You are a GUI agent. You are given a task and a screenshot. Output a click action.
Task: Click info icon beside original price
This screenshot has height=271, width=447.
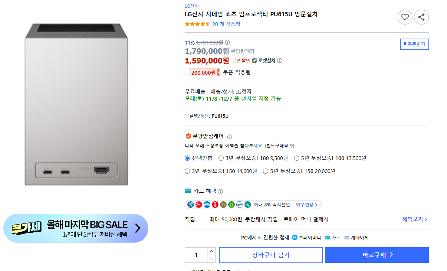[228, 42]
